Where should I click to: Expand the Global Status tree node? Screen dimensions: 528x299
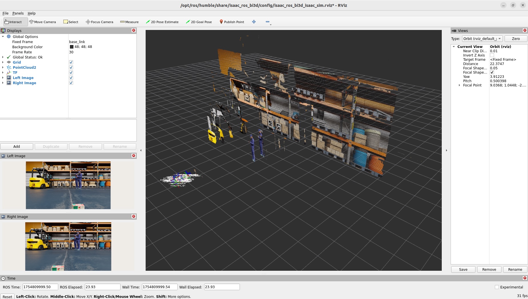pyautogui.click(x=3, y=57)
